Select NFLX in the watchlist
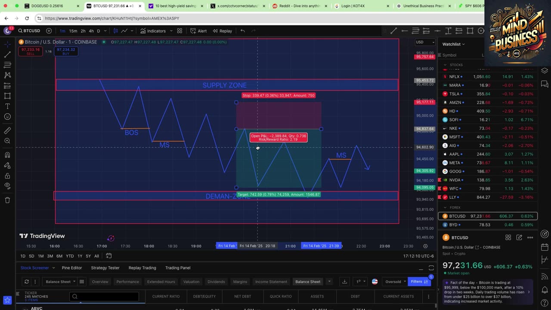This screenshot has height=310, width=551. (488, 77)
